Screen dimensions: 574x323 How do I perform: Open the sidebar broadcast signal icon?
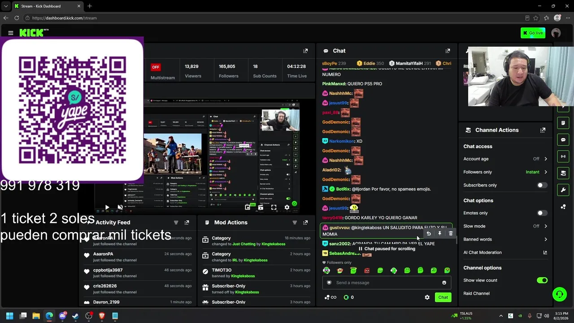coord(563,156)
